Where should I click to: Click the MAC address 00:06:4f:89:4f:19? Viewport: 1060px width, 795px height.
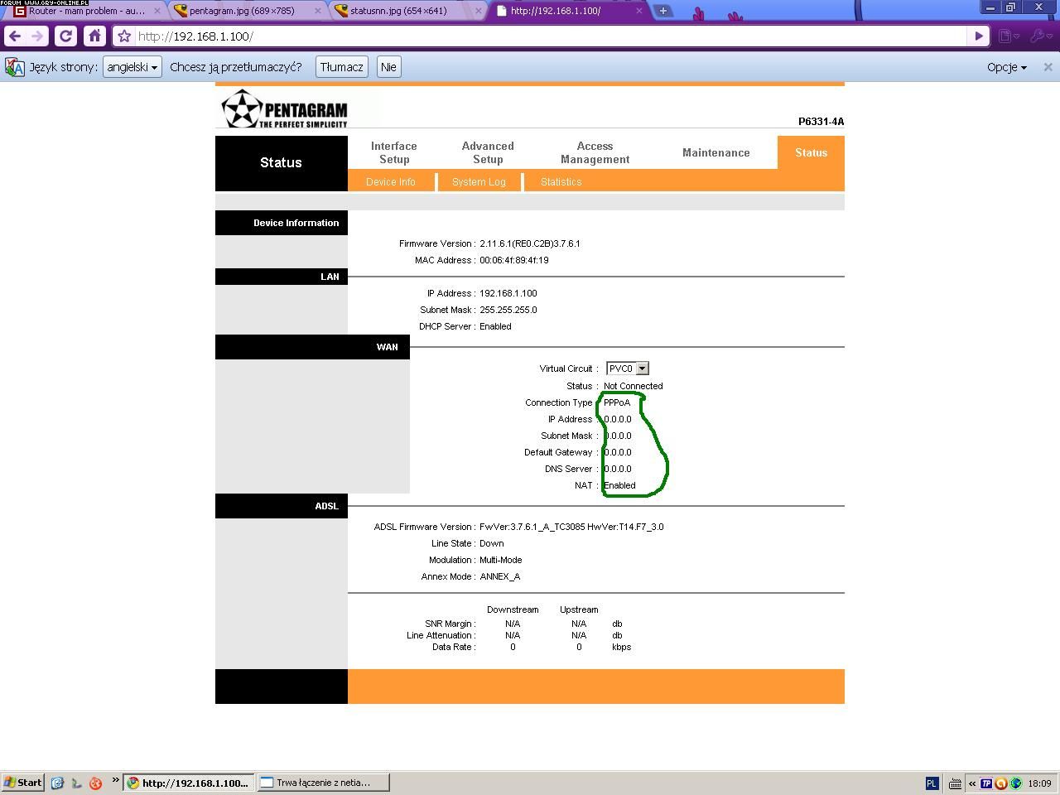click(x=514, y=260)
